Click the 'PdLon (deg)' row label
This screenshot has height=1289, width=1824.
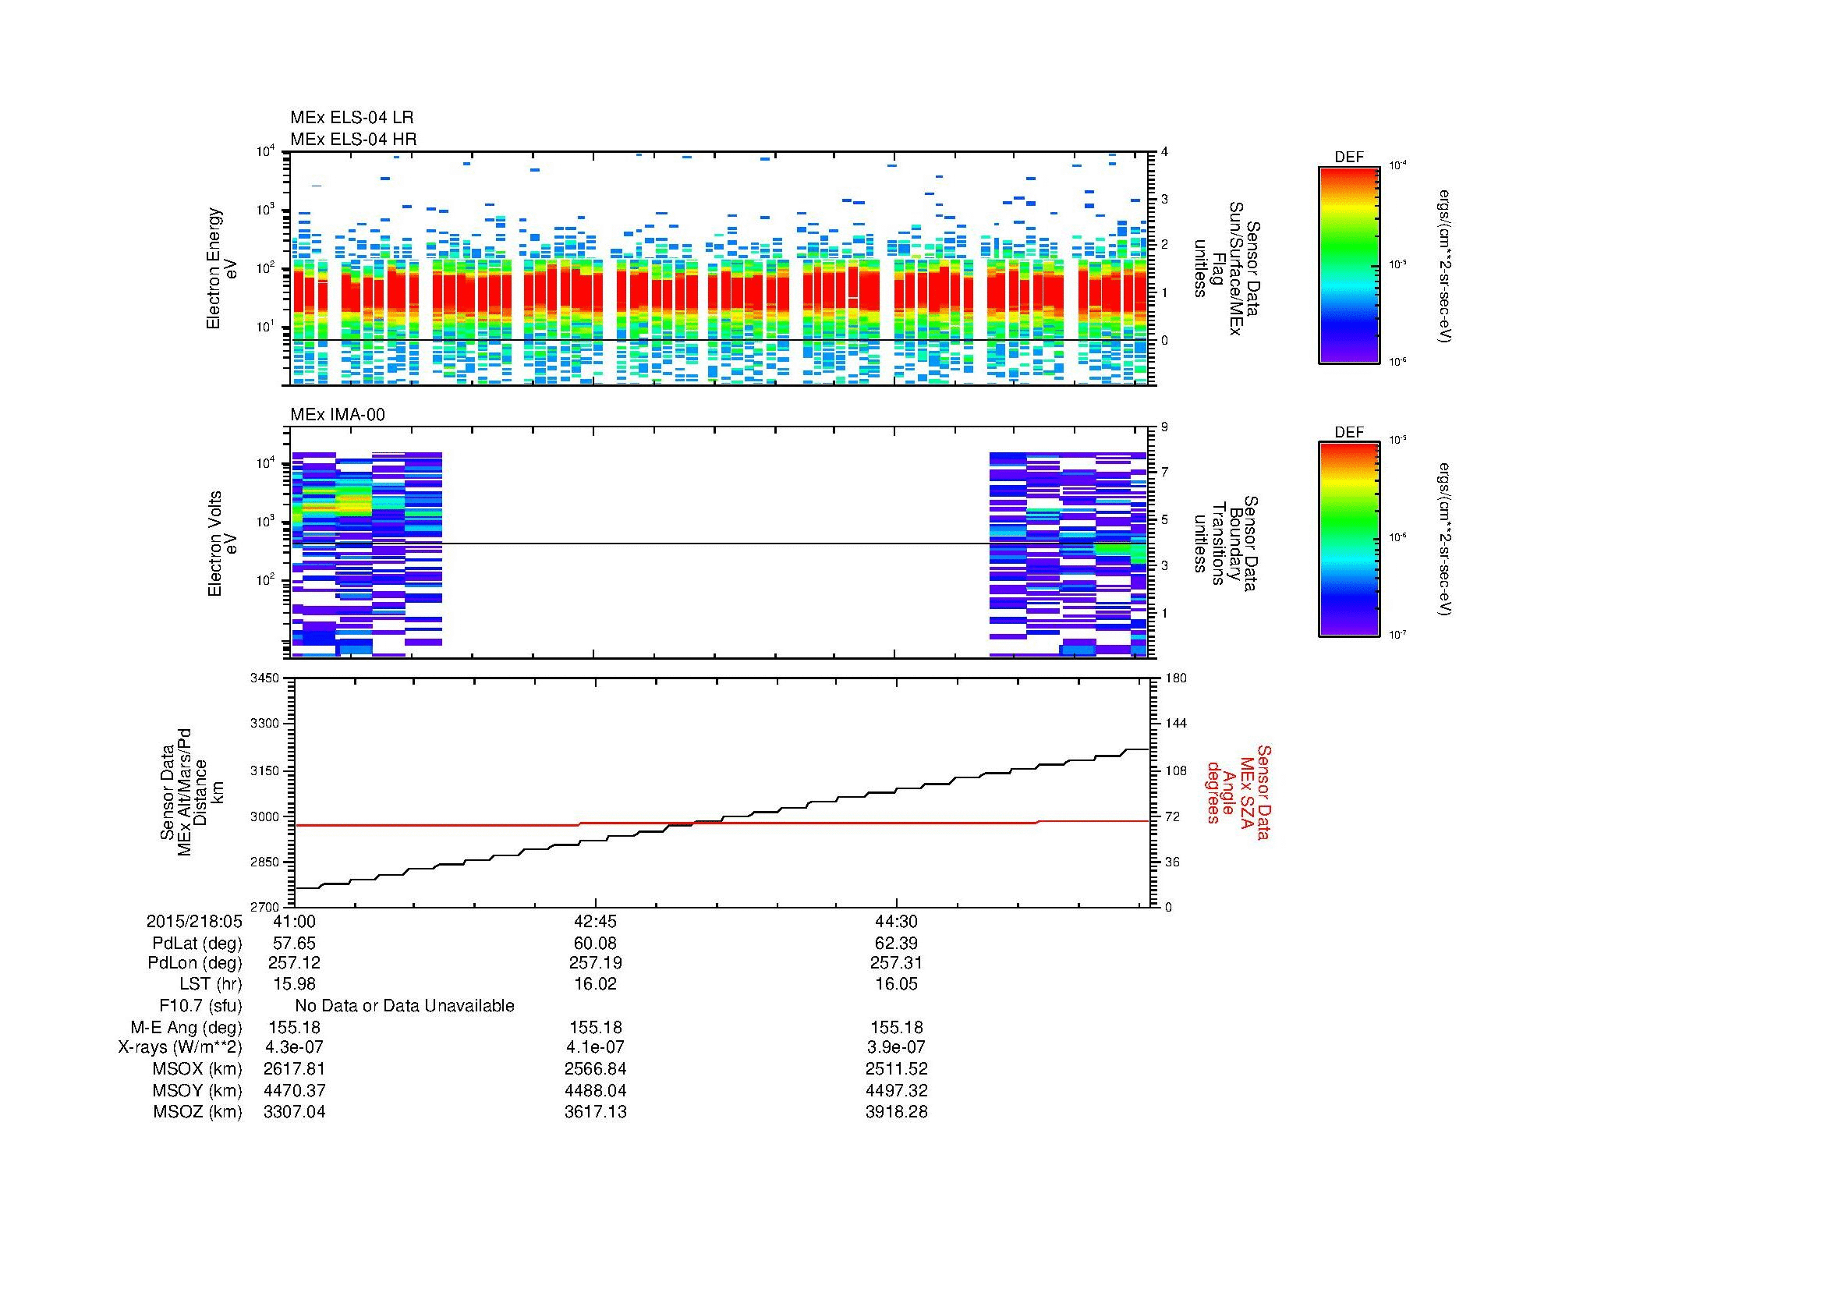coord(195,962)
